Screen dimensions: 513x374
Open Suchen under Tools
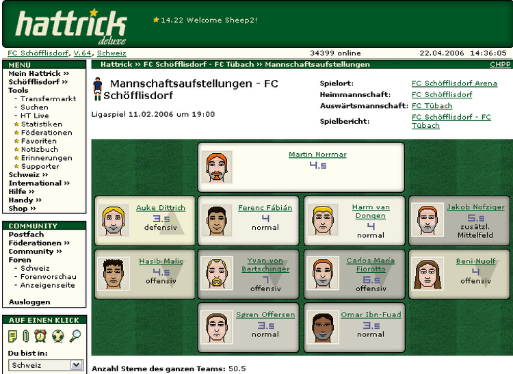pos(34,107)
